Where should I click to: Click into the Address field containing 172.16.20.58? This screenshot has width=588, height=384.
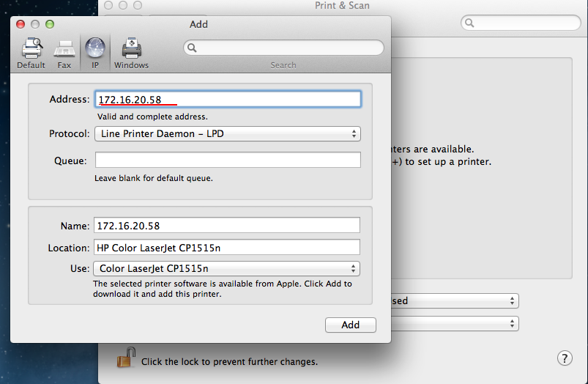(227, 99)
